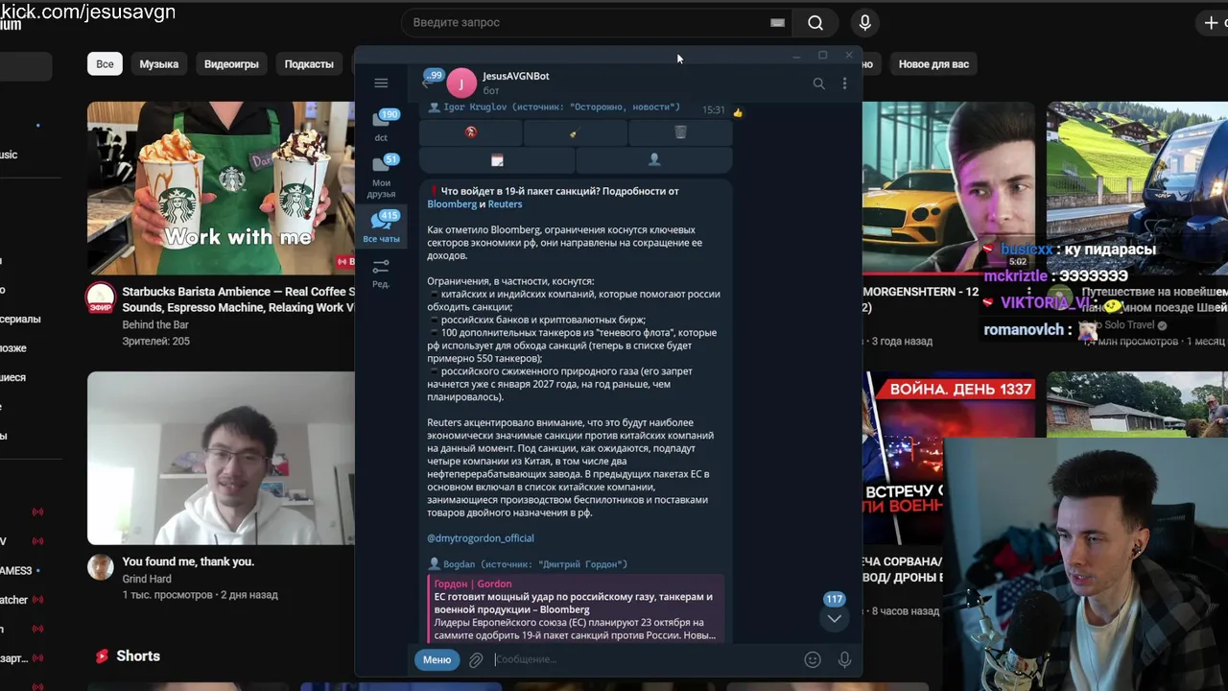Go back from the JesusAVGNBot chat
This screenshot has height=691, width=1228.
428,83
